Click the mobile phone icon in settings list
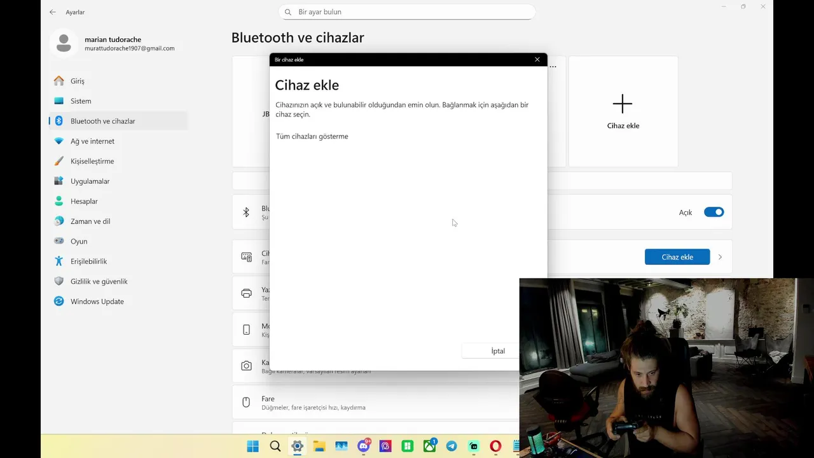 (x=246, y=330)
